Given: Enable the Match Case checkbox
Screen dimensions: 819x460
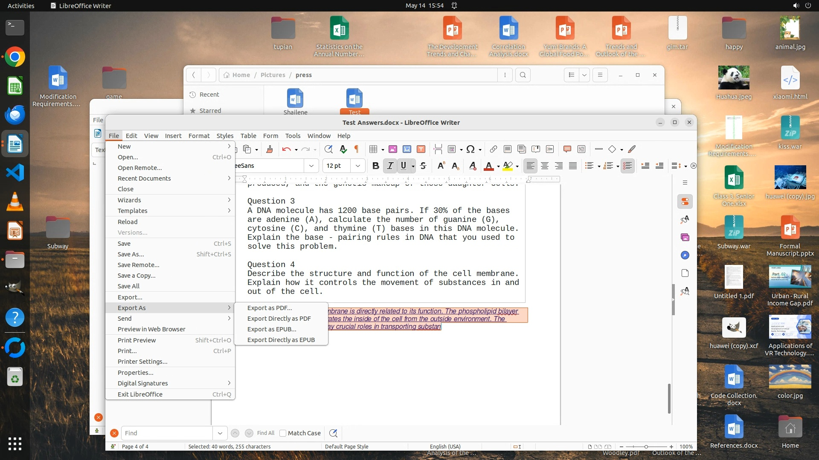Looking at the screenshot, I should coord(283,433).
